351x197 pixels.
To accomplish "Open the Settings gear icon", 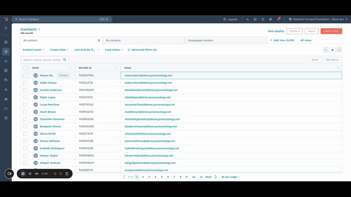I will 270,19.
